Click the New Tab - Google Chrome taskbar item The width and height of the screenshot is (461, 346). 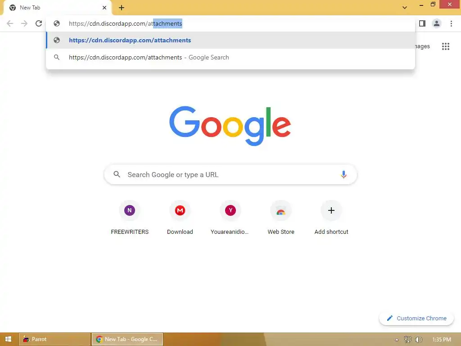click(x=127, y=339)
